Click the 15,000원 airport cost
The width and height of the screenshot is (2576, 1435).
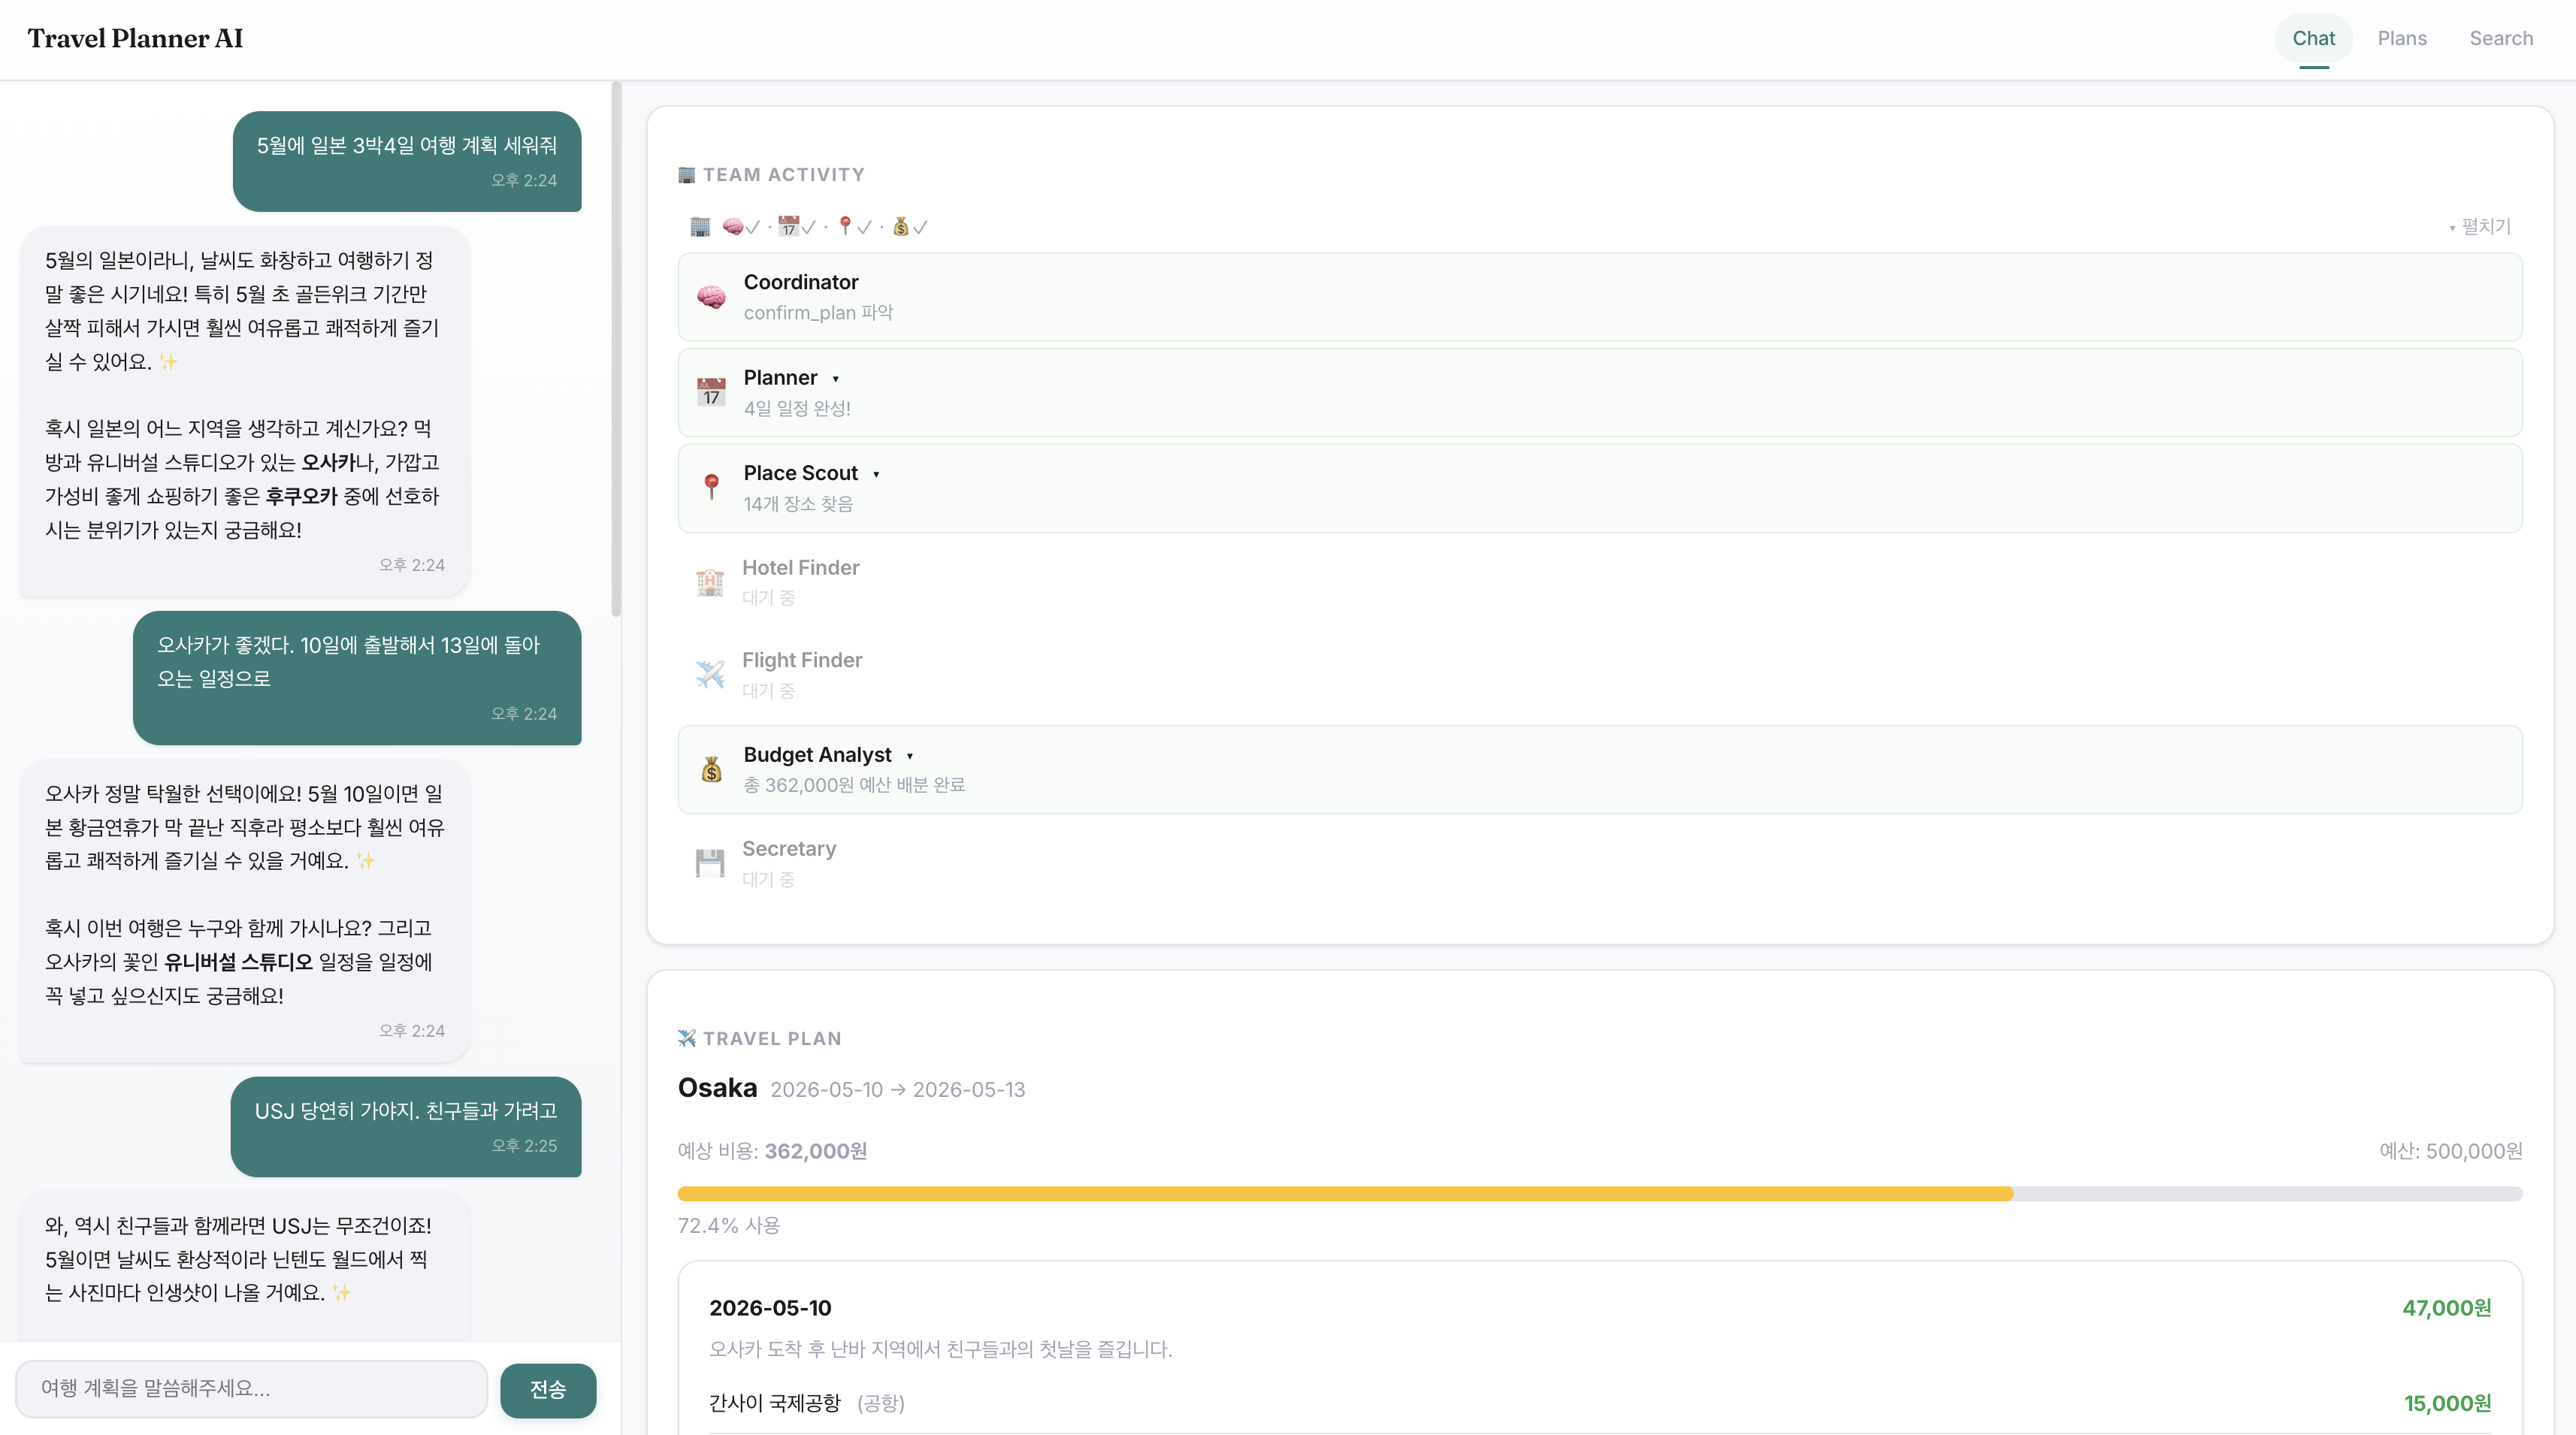click(2447, 1404)
